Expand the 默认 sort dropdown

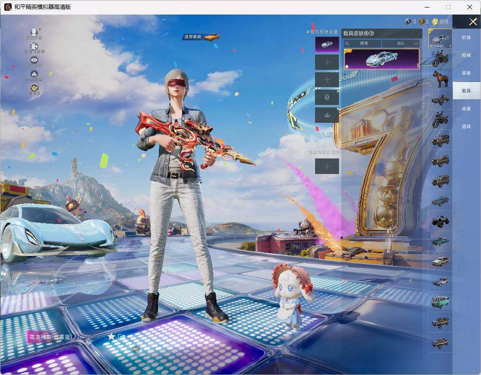pyautogui.click(x=401, y=43)
